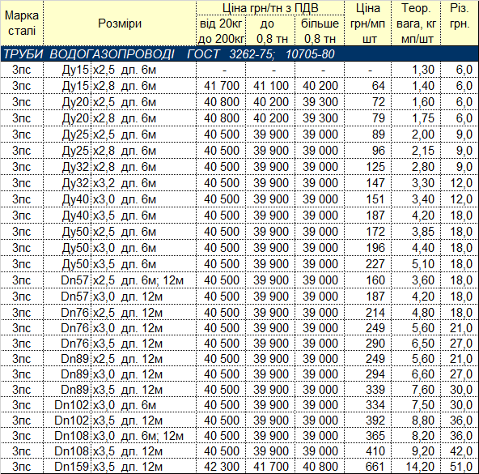Screen dimensions: 479x474
Task: Click the 'Dn108 x3,0 дл. 6м; 12м' cell
Action: [120, 436]
